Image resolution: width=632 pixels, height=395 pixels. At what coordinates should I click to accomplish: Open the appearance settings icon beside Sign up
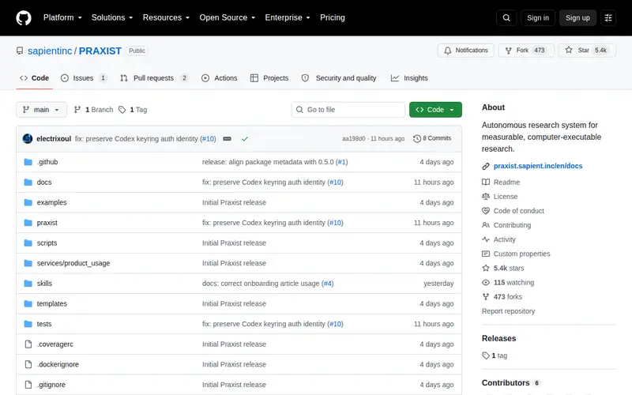[x=608, y=17]
